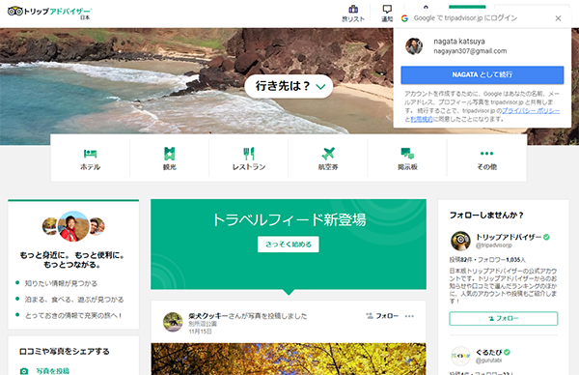Close the Google sign-in popup
The width and height of the screenshot is (579, 375).
[558, 18]
